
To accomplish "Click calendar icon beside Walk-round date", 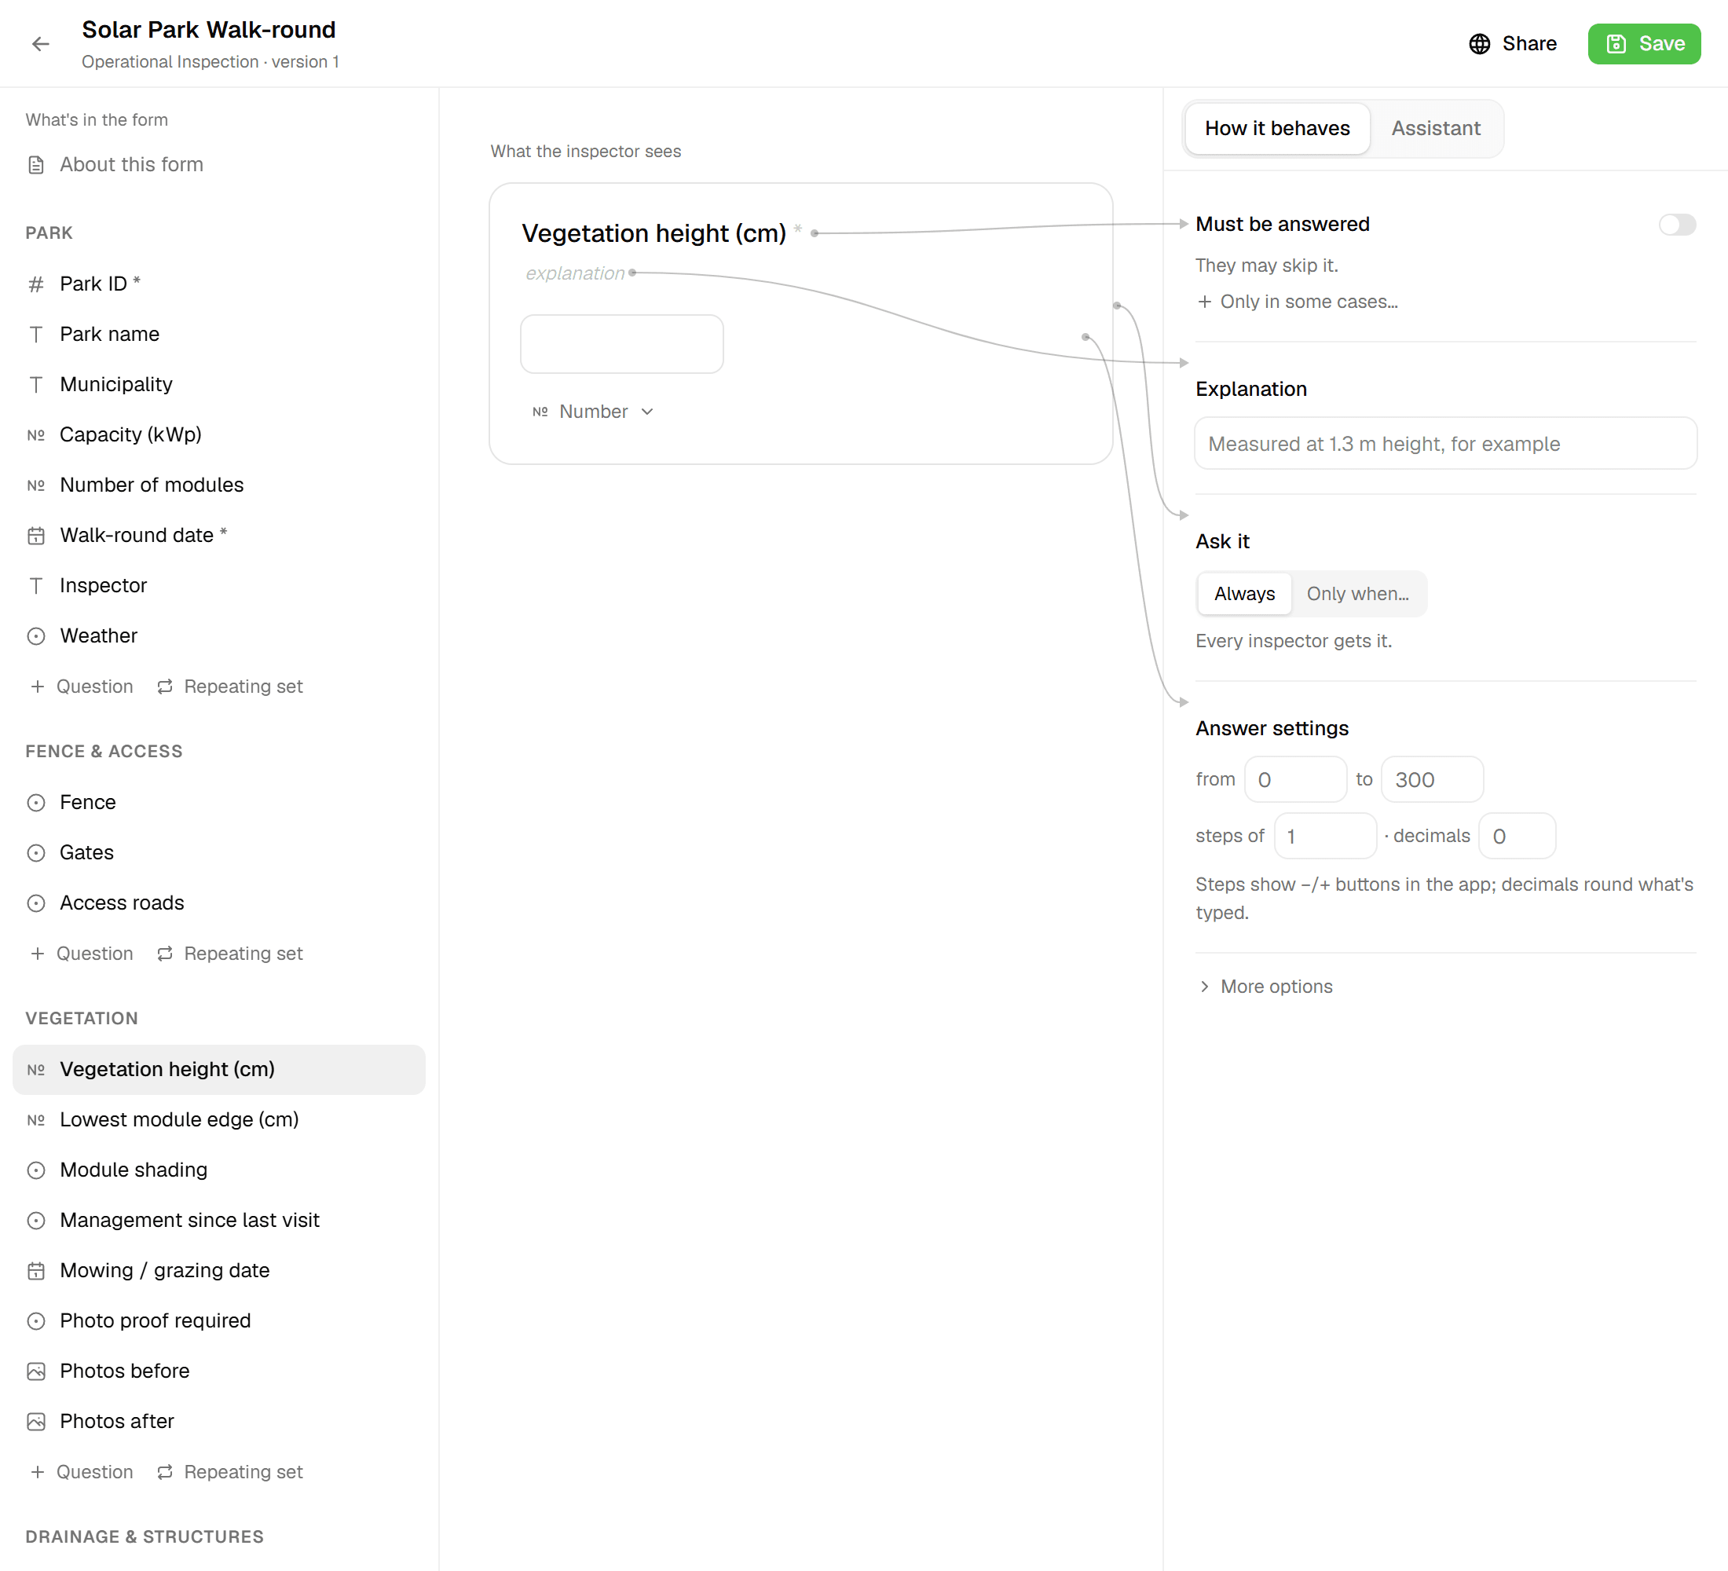I will 36,536.
